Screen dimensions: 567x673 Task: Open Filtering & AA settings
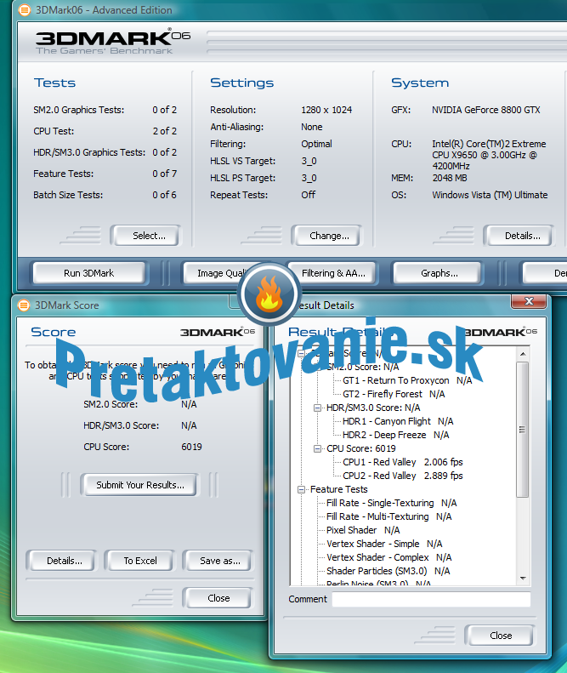click(x=334, y=273)
